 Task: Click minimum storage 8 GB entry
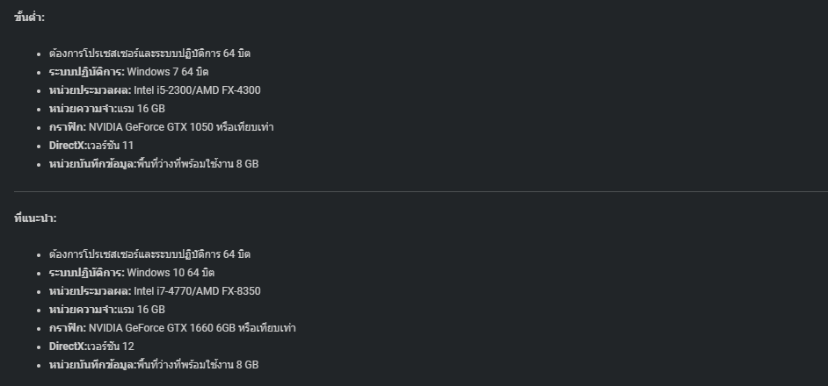[x=154, y=164]
